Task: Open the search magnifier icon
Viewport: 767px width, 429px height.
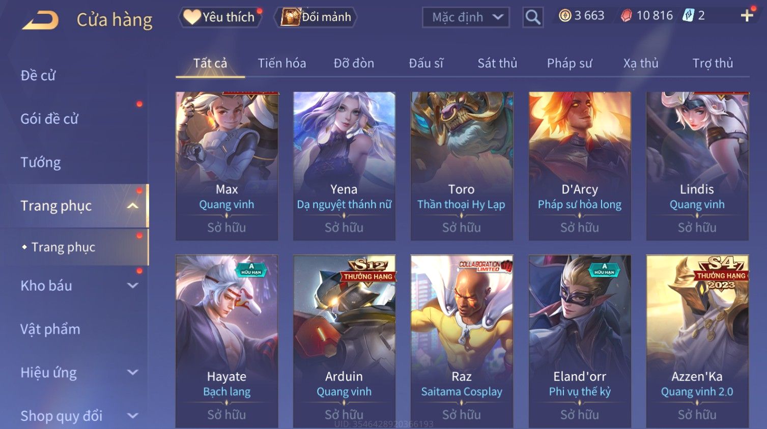Action: coord(533,18)
